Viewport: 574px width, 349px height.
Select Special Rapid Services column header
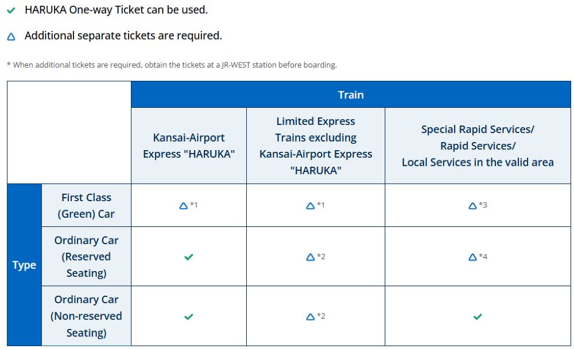click(478, 146)
